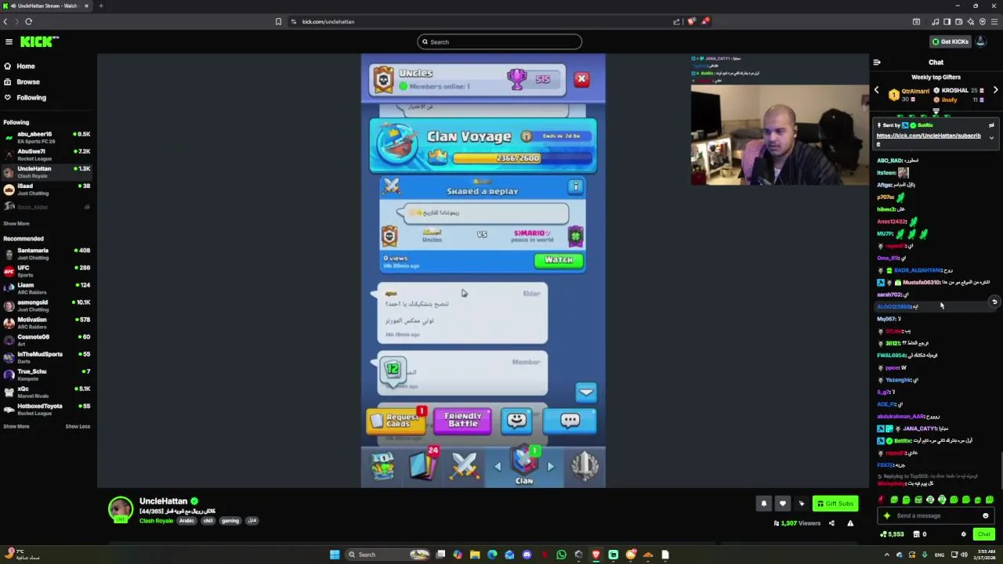Open WhatsApp from the taskbar
Screen dimensions: 1003x564
(x=561, y=555)
